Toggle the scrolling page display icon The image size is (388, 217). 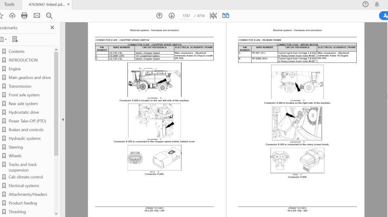coord(213,16)
